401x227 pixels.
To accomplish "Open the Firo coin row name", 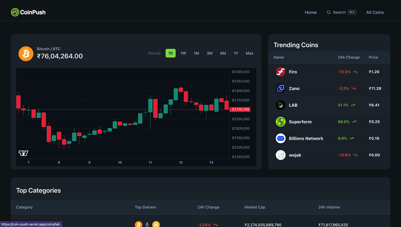I will point(293,72).
